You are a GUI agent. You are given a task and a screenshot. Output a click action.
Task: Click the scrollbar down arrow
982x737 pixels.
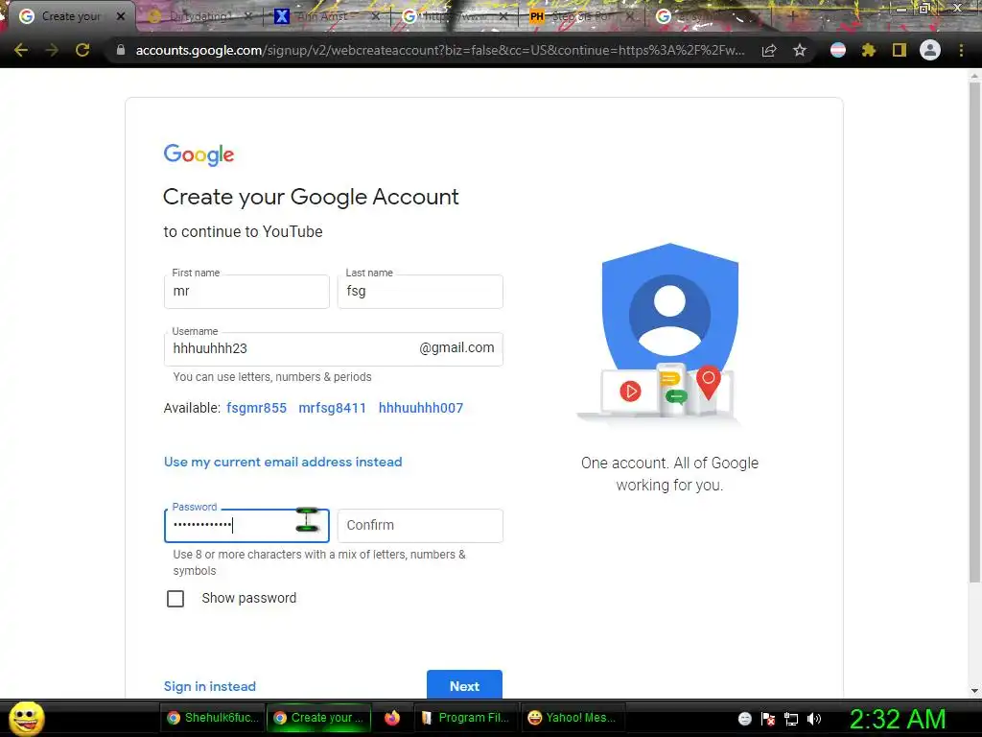point(974,691)
